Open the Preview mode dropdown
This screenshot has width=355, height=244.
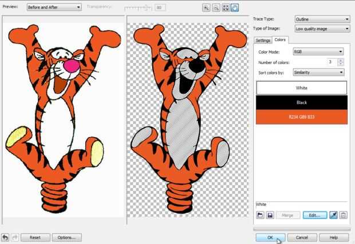(x=54, y=7)
